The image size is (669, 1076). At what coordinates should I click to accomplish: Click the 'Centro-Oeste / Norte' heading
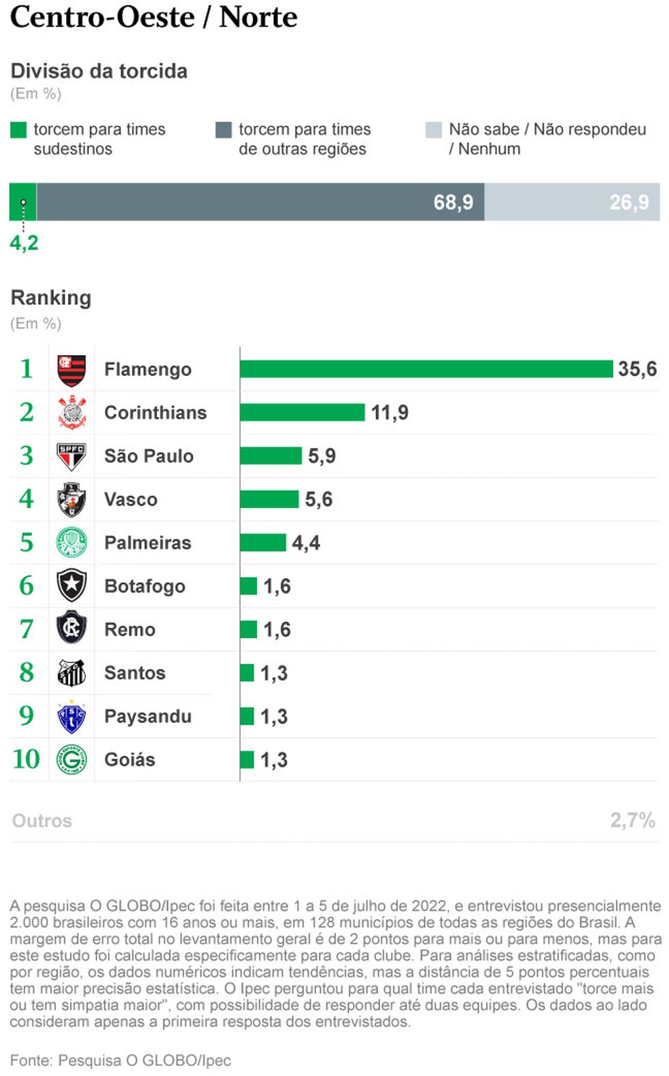coord(154,17)
